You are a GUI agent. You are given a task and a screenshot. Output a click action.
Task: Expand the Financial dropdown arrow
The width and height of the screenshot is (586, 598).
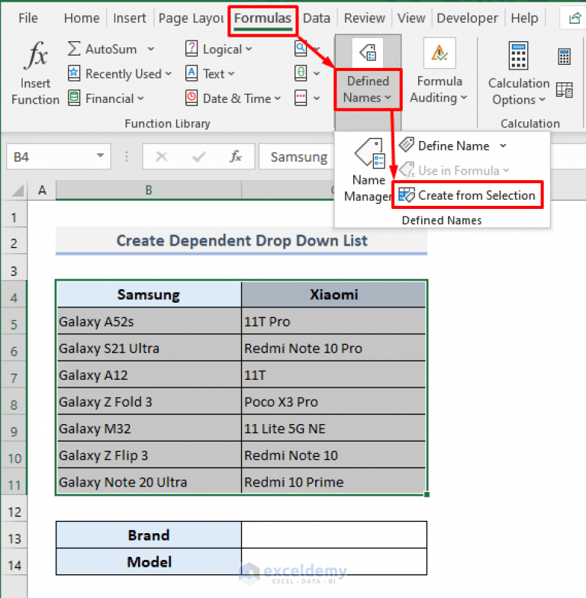[140, 98]
